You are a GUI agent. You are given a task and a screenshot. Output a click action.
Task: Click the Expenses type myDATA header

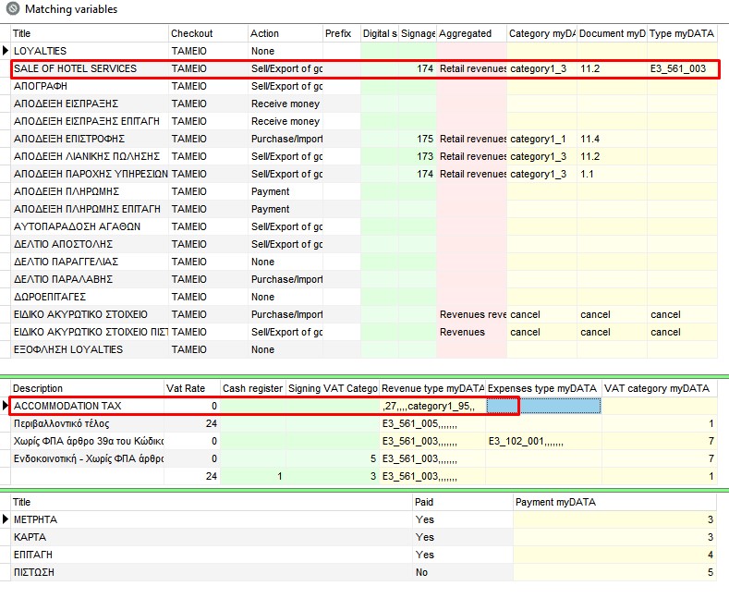point(543,388)
